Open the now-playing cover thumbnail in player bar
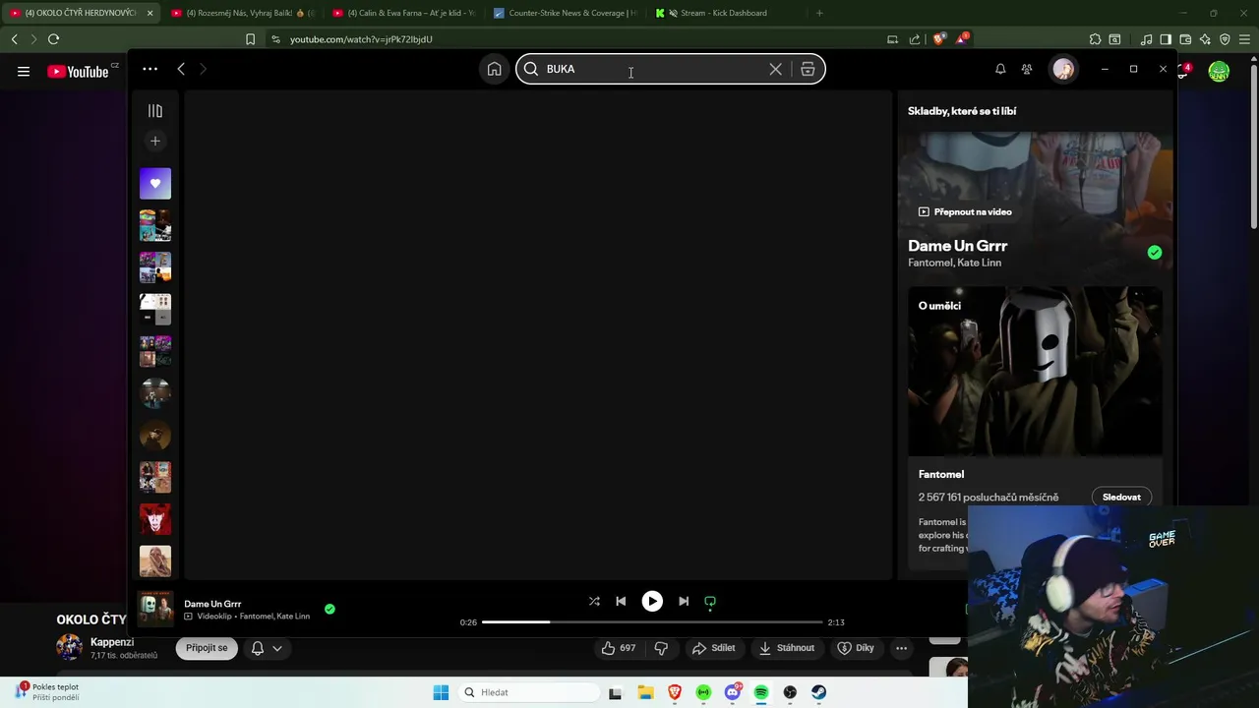Screen dimensions: 1259x708 [154, 608]
